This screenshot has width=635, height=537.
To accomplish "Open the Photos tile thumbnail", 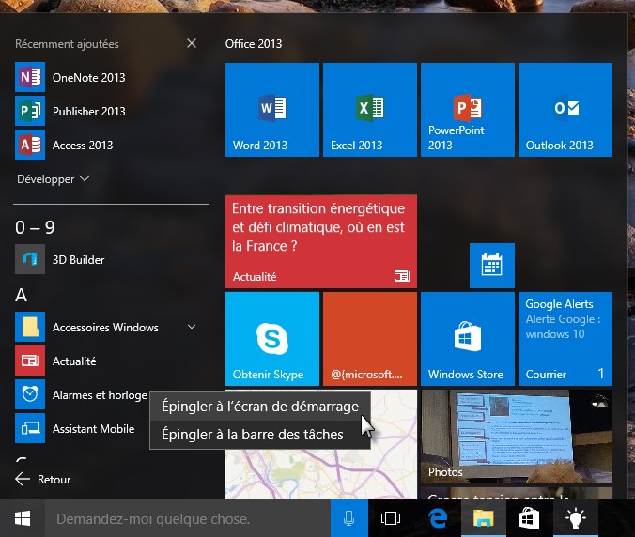I will click(516, 437).
